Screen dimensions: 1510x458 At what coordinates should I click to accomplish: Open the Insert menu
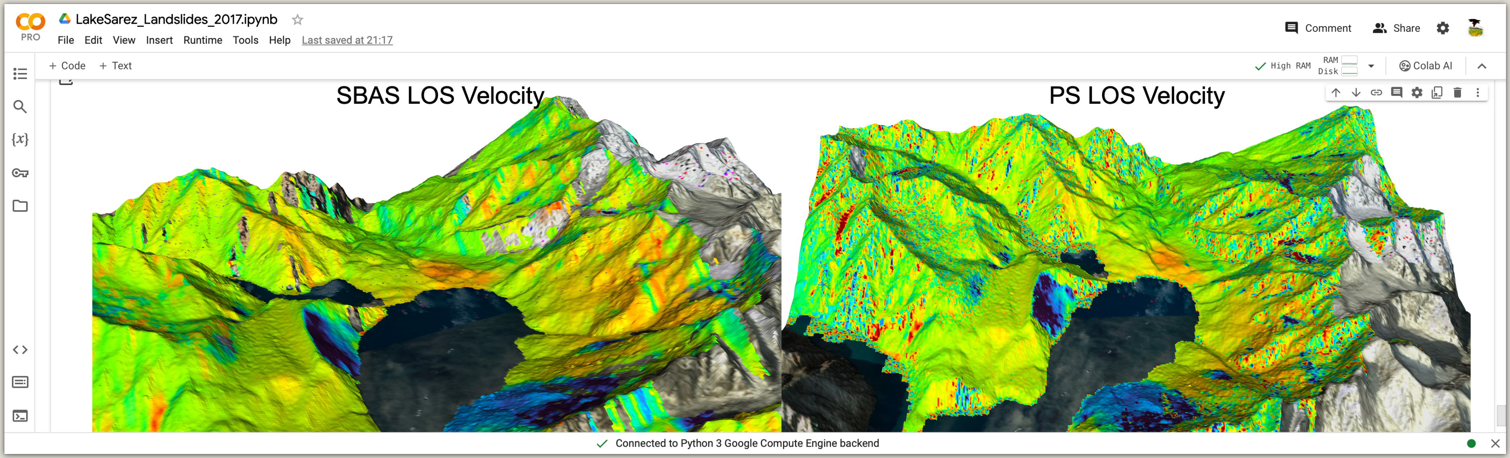[159, 40]
